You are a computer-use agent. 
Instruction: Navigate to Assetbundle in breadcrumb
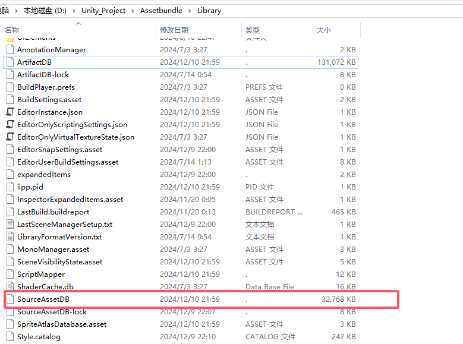[x=161, y=11]
